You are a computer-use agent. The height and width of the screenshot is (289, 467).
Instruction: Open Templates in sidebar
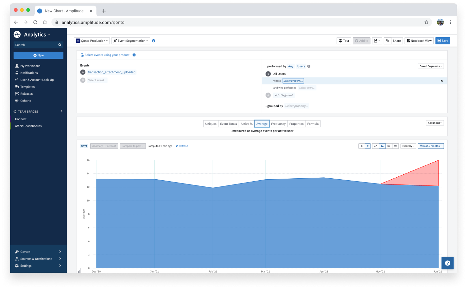pyautogui.click(x=27, y=87)
